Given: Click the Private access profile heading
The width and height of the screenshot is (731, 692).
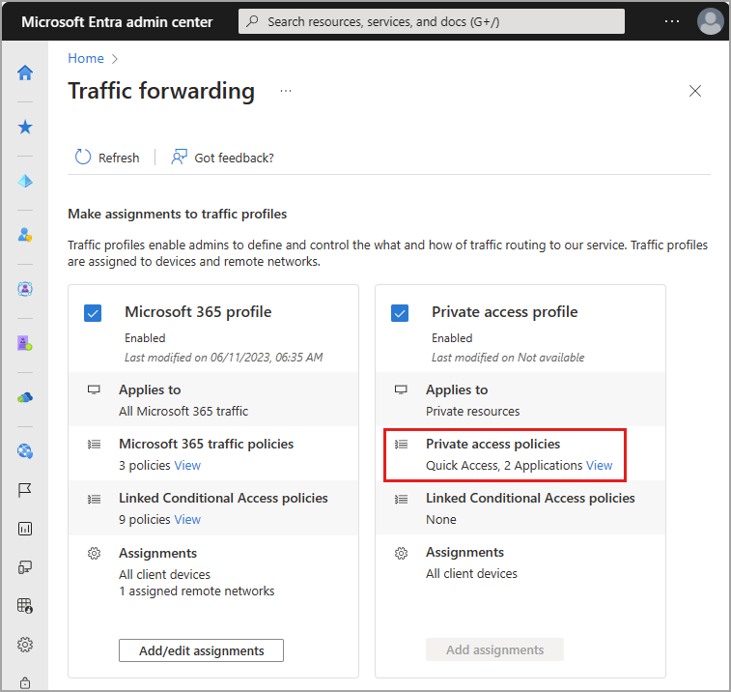Looking at the screenshot, I should click(504, 312).
